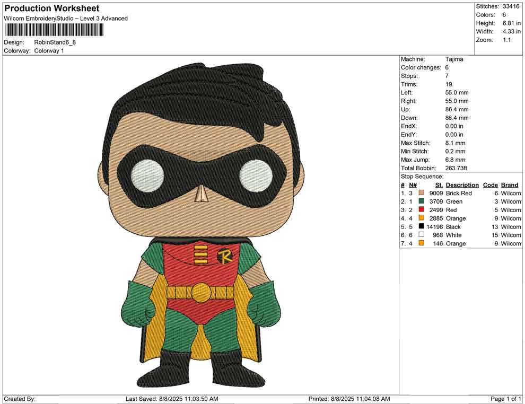525x404 pixels.
Task: Click the Max Stitch value '8.1 mm'
Action: click(x=455, y=143)
